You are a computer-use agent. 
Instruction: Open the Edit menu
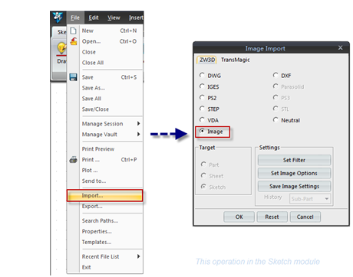coord(94,18)
